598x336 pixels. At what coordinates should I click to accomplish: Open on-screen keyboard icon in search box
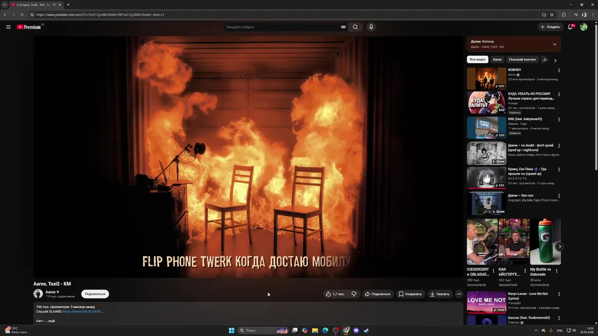343,27
